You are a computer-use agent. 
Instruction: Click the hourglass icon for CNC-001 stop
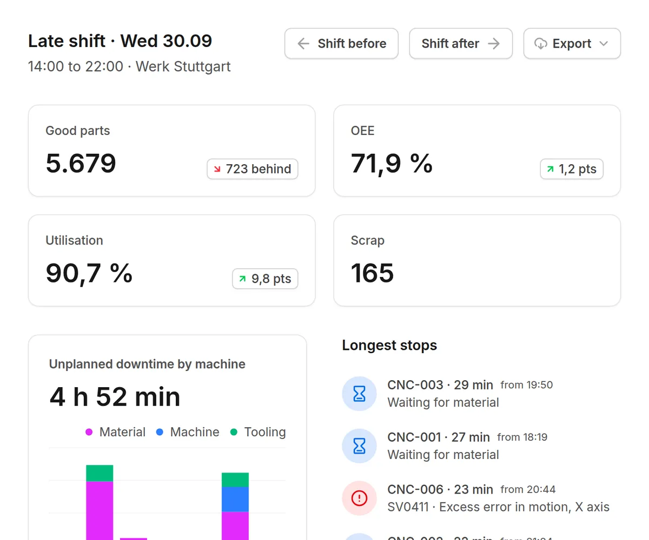pyautogui.click(x=359, y=446)
